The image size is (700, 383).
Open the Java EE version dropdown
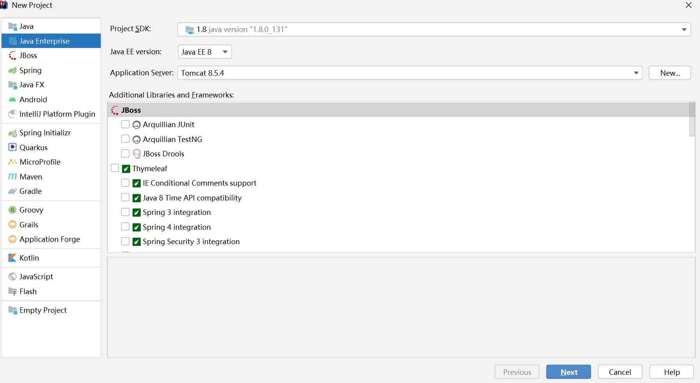pyautogui.click(x=205, y=52)
